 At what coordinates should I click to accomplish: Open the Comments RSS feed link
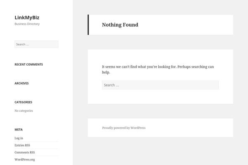click(x=24, y=152)
